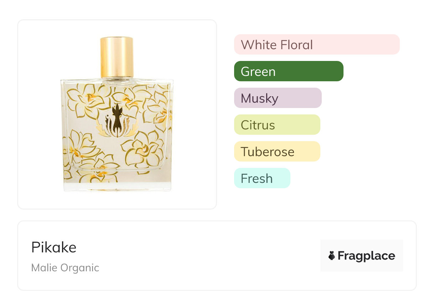
Task: Click the Fragplace bee icon
Action: pos(332,256)
